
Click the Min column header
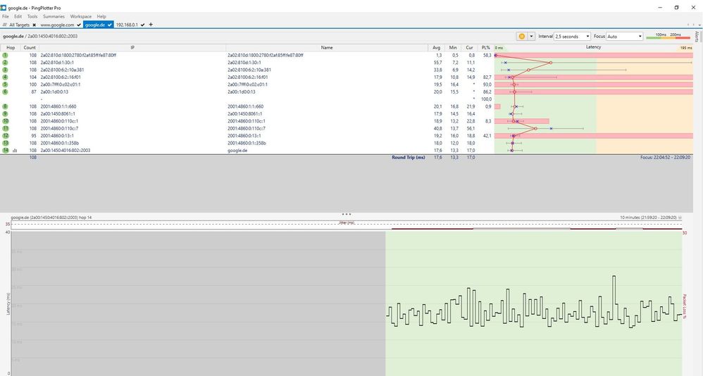pyautogui.click(x=453, y=47)
